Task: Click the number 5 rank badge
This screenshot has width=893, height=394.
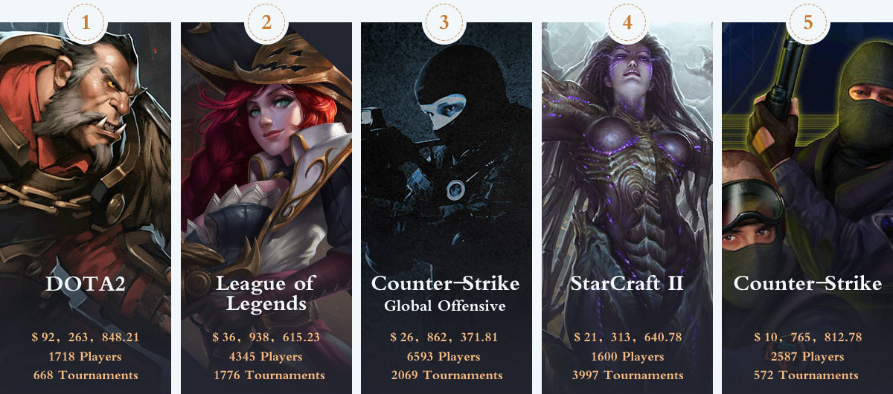Action: tap(807, 23)
